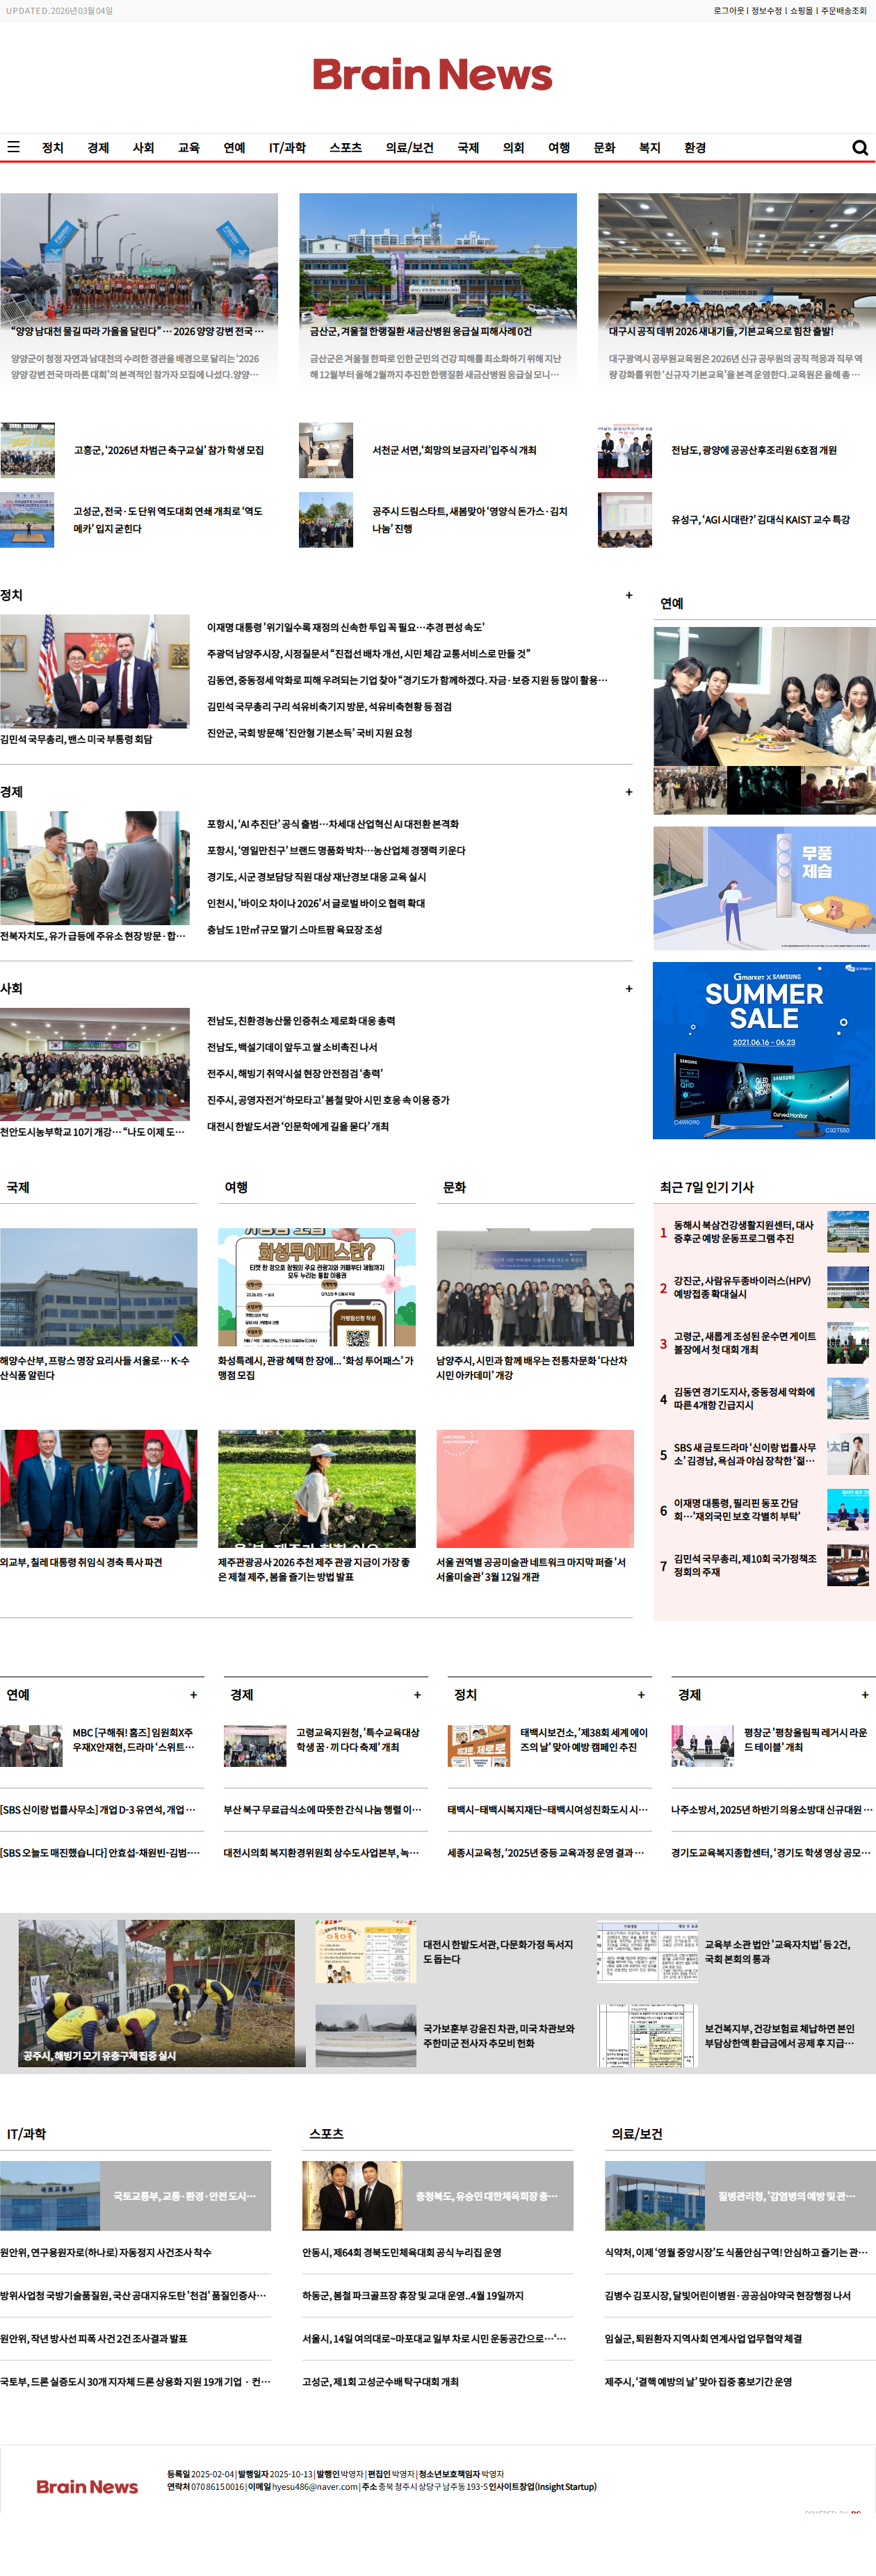Click the search magnifier icon

(859, 148)
